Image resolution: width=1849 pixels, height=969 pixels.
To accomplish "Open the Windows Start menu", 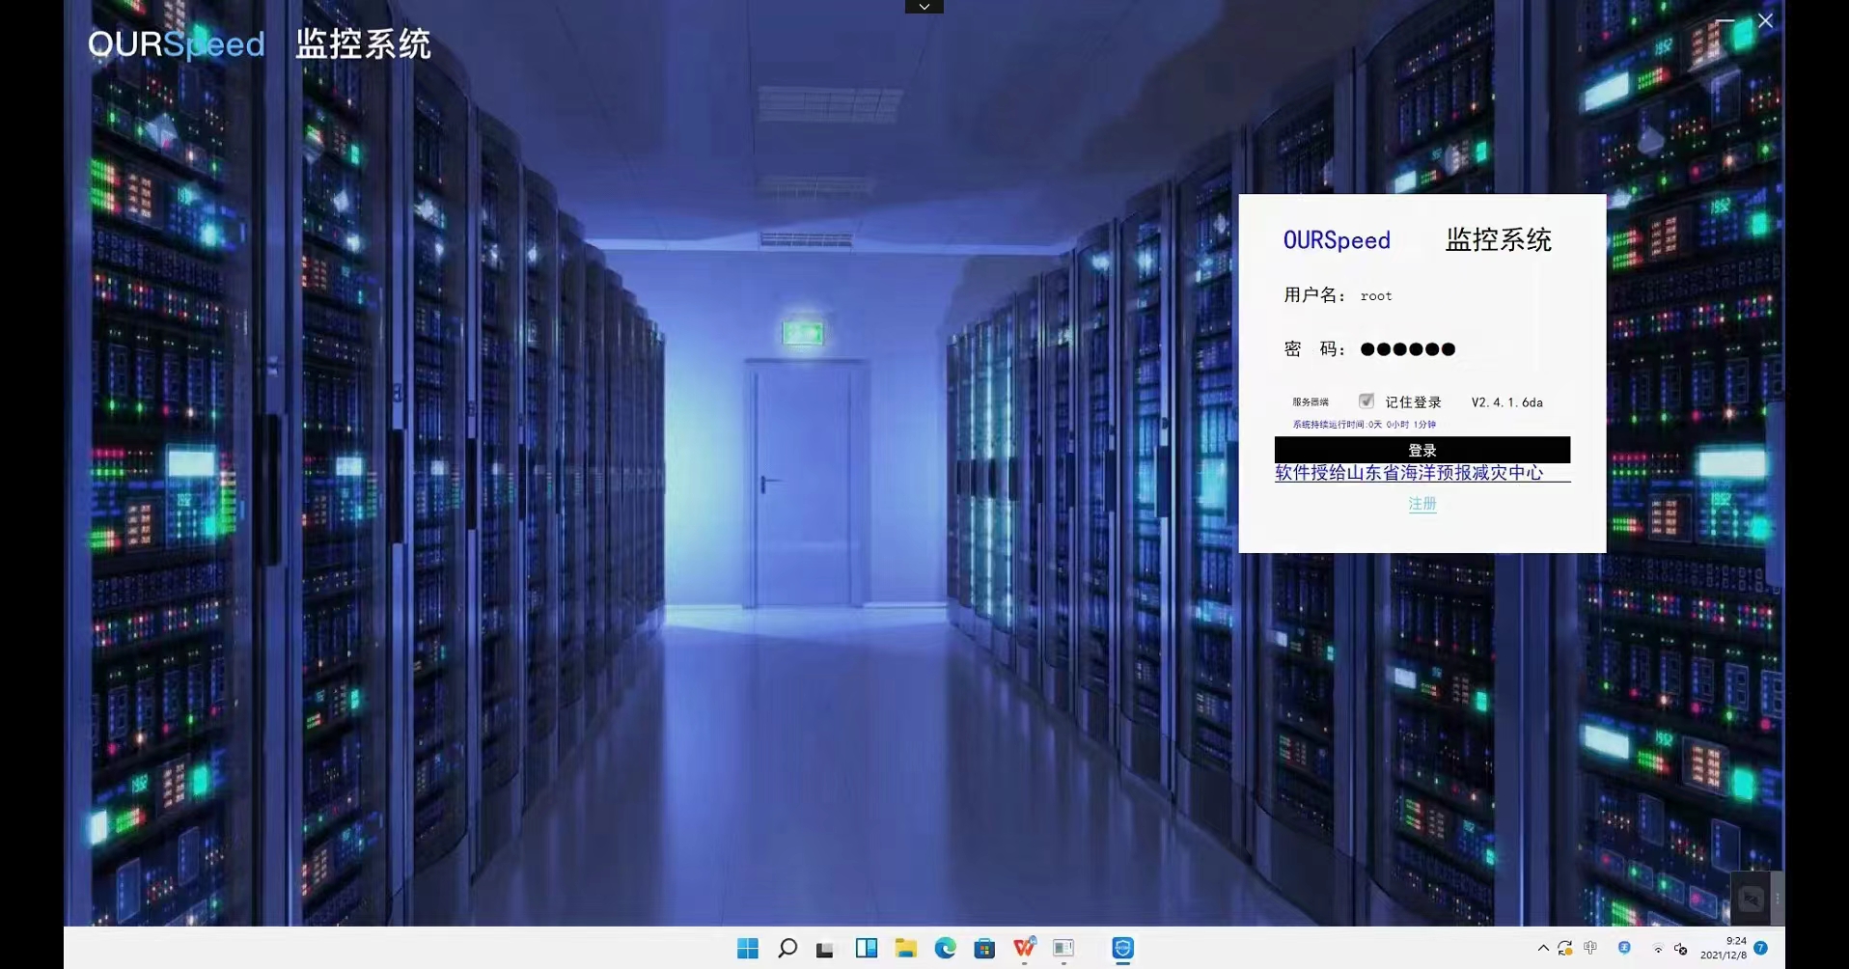I will pos(748,949).
